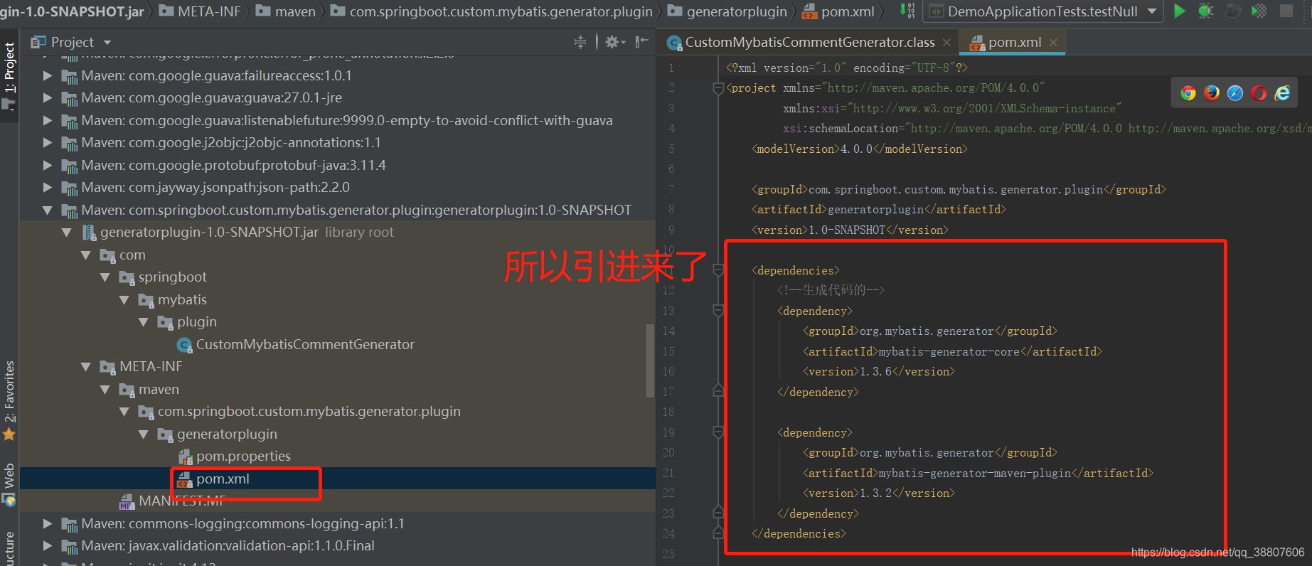Open the Project view mode dropdown
This screenshot has height=566, width=1312.
107,43
